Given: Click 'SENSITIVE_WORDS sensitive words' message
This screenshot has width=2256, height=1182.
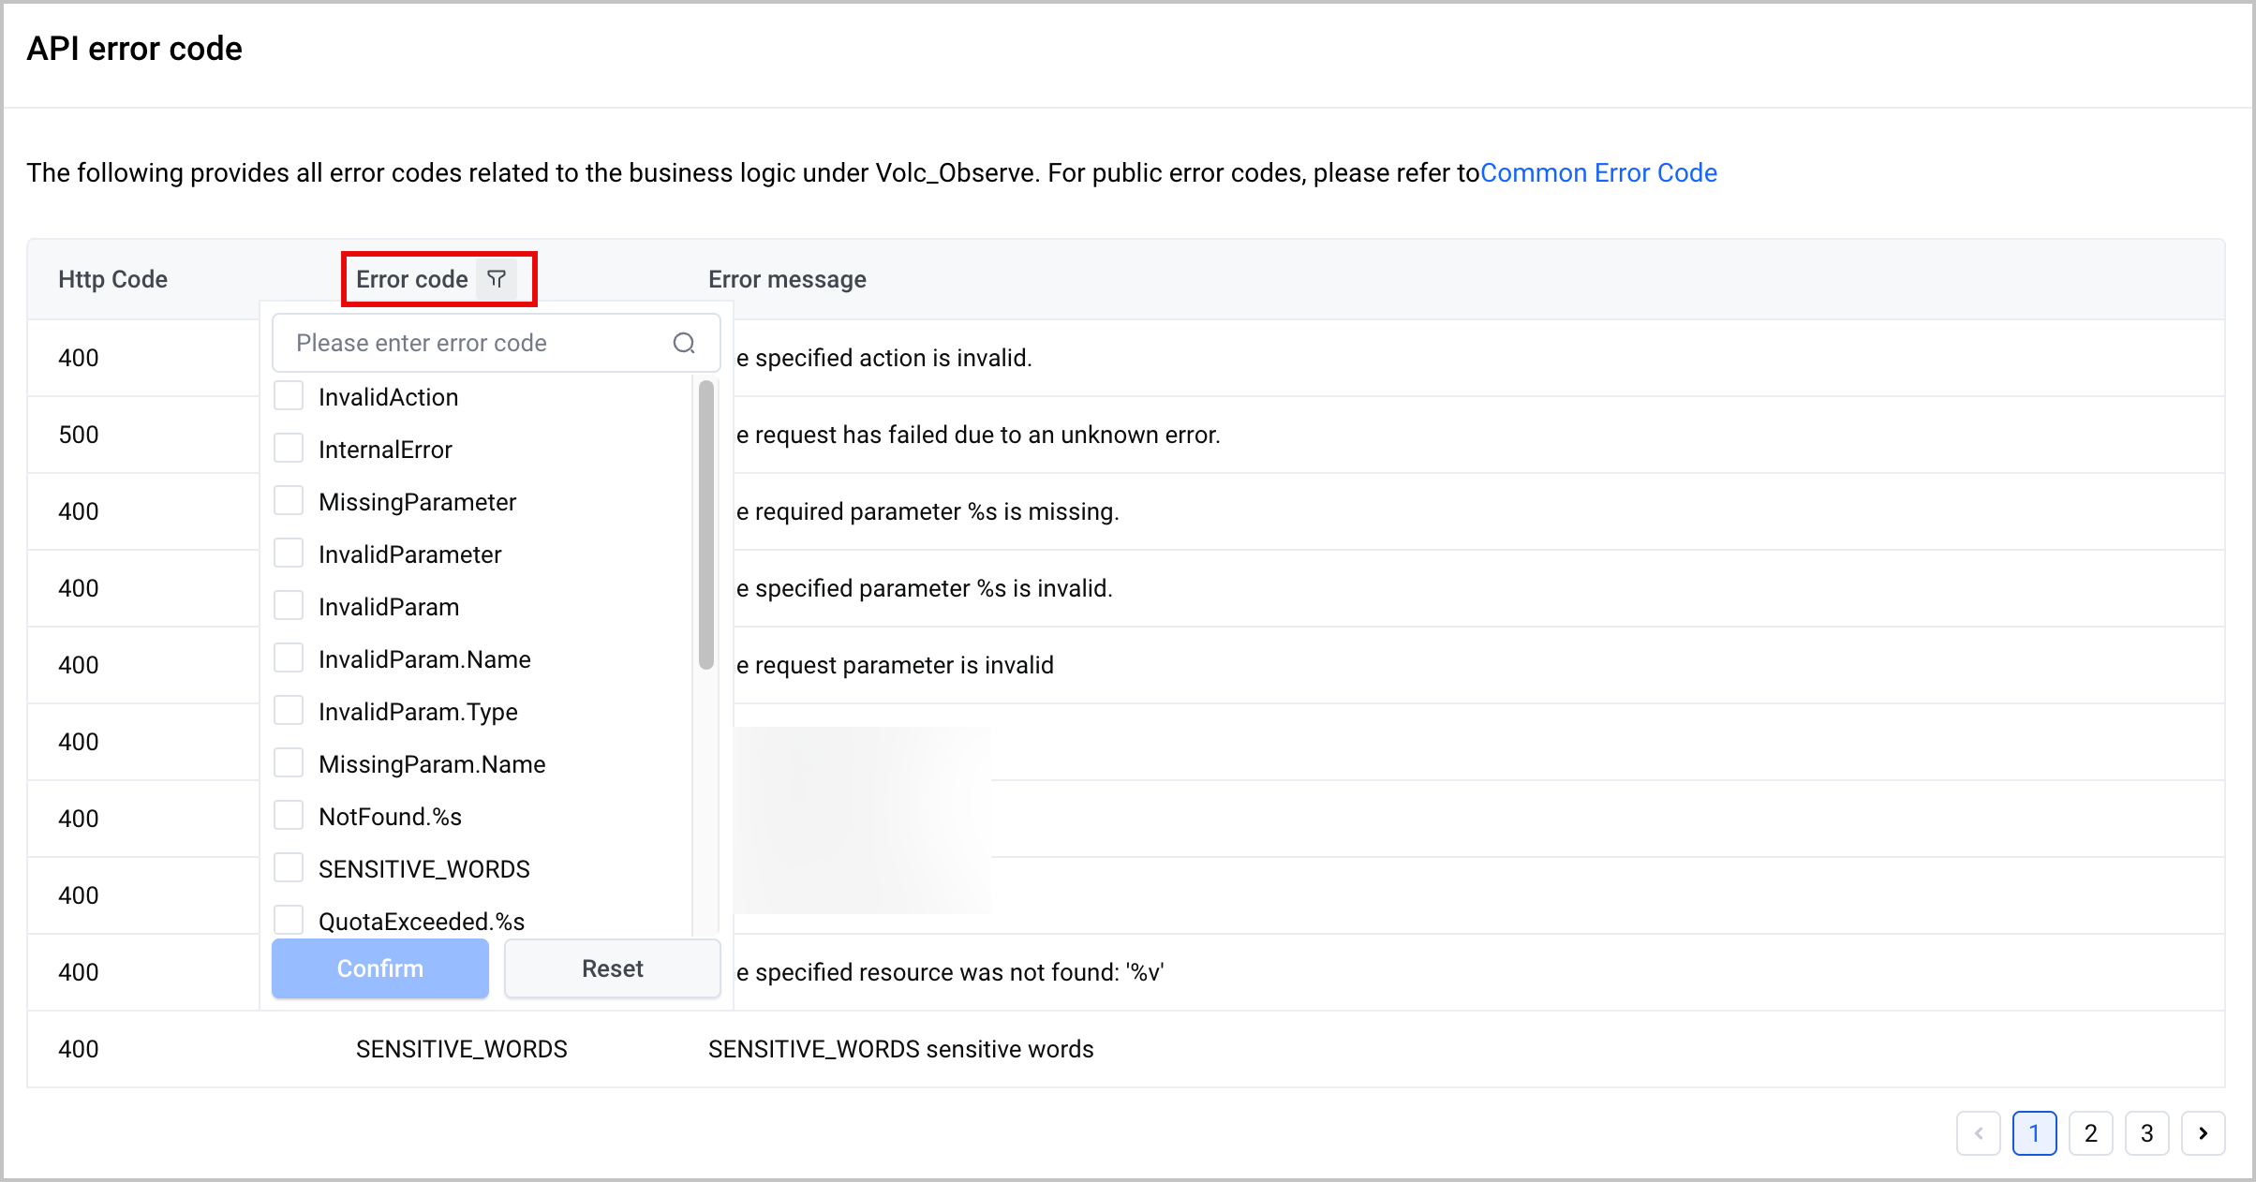Looking at the screenshot, I should tap(901, 1049).
